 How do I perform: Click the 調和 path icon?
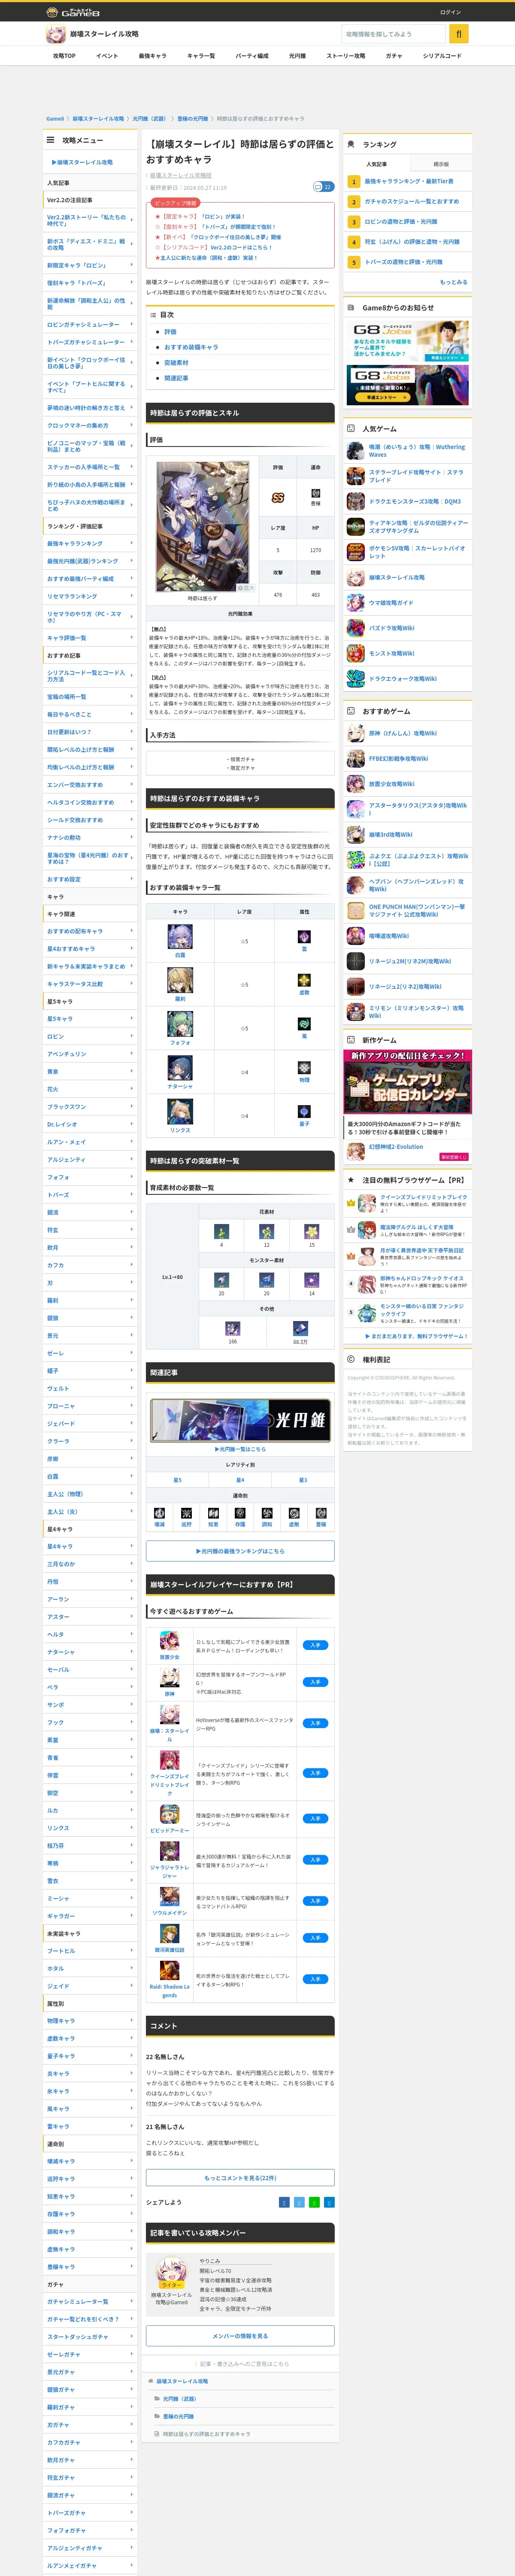point(267,1513)
